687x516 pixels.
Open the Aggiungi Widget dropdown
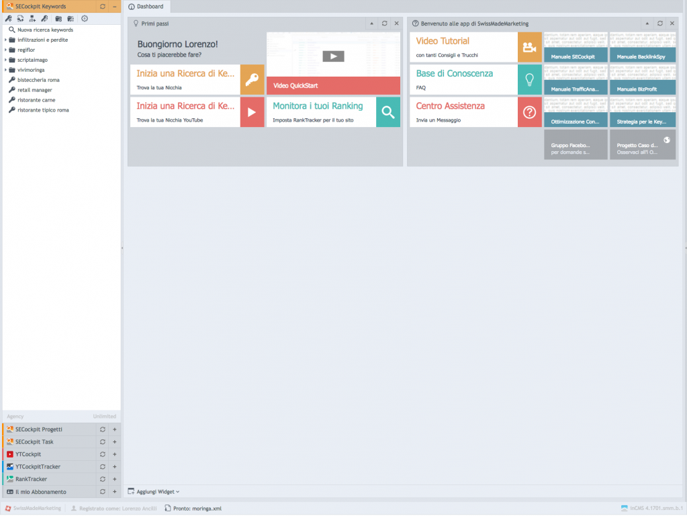click(x=154, y=492)
